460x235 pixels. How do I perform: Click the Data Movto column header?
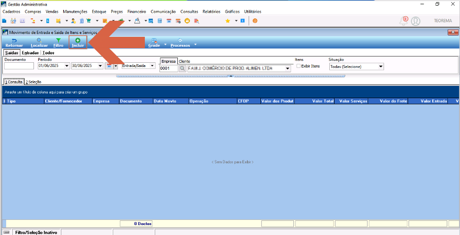170,101
